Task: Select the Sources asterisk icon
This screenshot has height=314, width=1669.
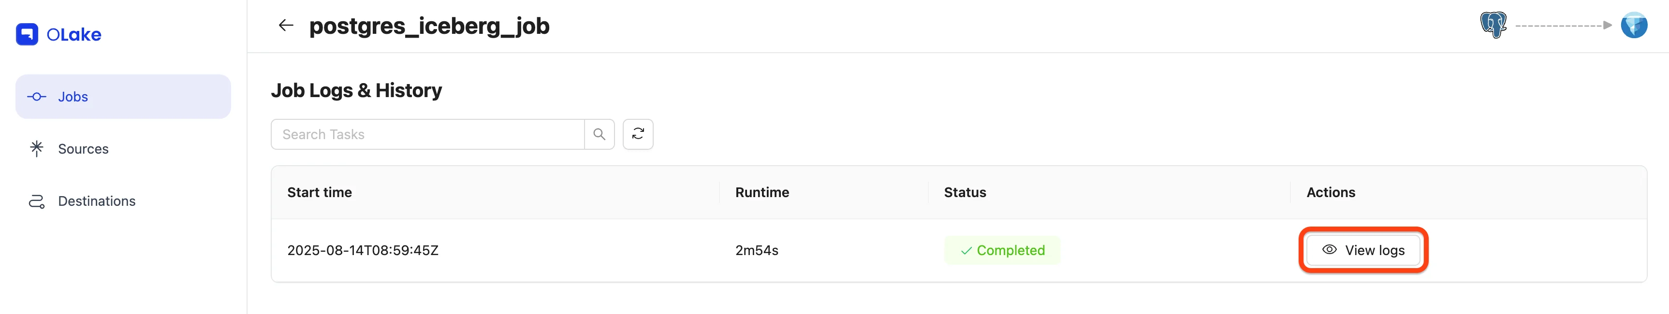Action: click(37, 149)
